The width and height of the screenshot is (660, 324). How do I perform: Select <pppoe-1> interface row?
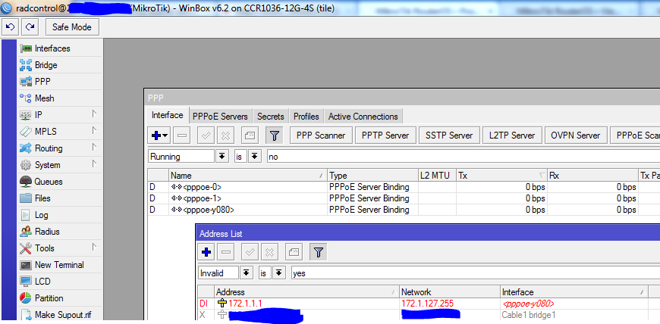[x=404, y=198]
